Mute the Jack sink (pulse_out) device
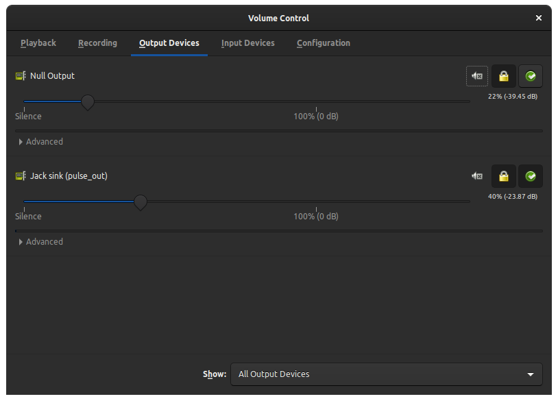 [477, 176]
